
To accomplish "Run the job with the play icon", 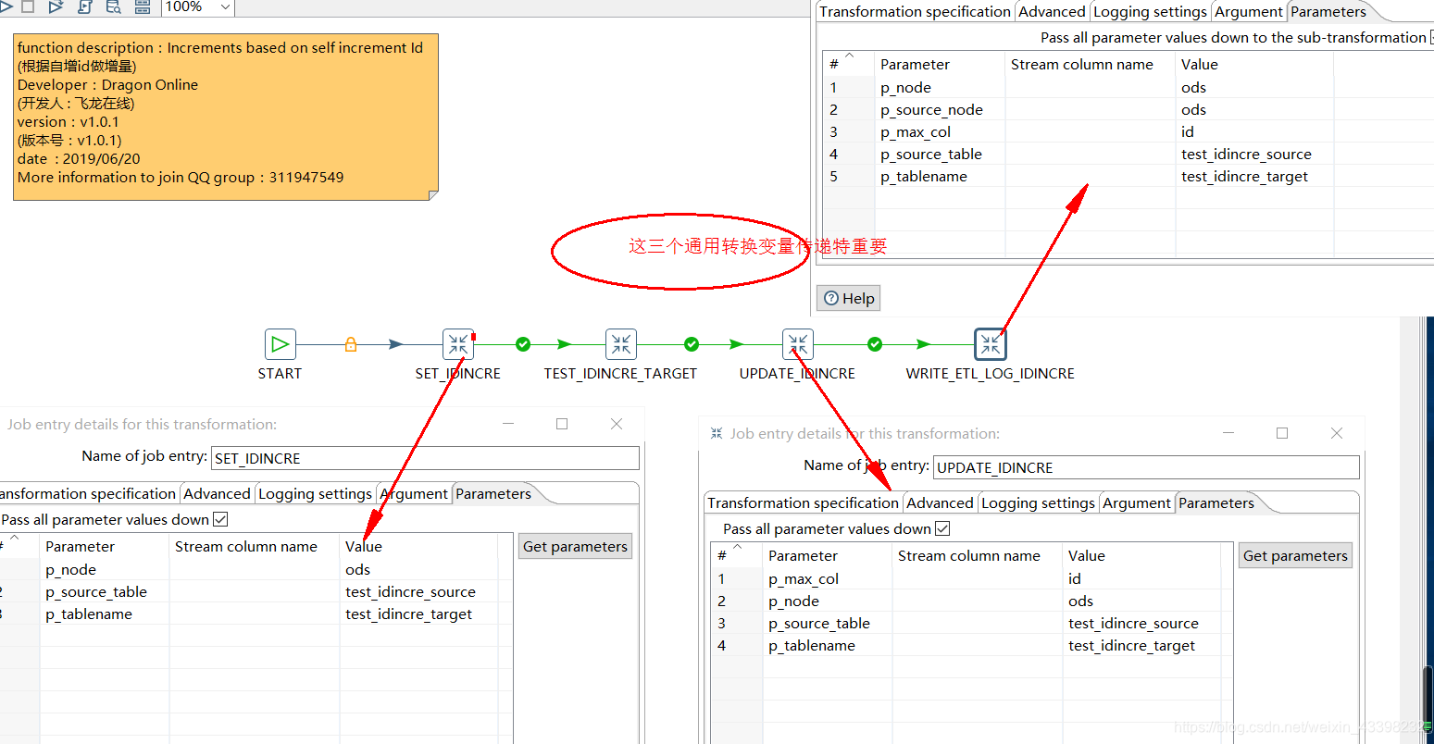I will click(x=5, y=6).
